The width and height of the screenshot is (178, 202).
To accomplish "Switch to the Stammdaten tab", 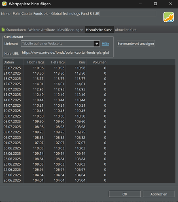I will tap(16, 30).
